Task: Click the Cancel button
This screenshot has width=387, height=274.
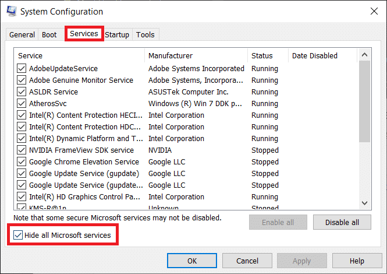Action: coord(247,261)
